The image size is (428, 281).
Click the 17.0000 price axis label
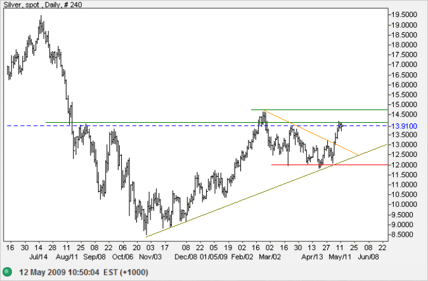click(x=404, y=65)
